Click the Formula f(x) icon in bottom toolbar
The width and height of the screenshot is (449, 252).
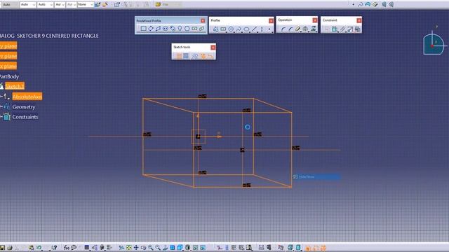point(67,247)
